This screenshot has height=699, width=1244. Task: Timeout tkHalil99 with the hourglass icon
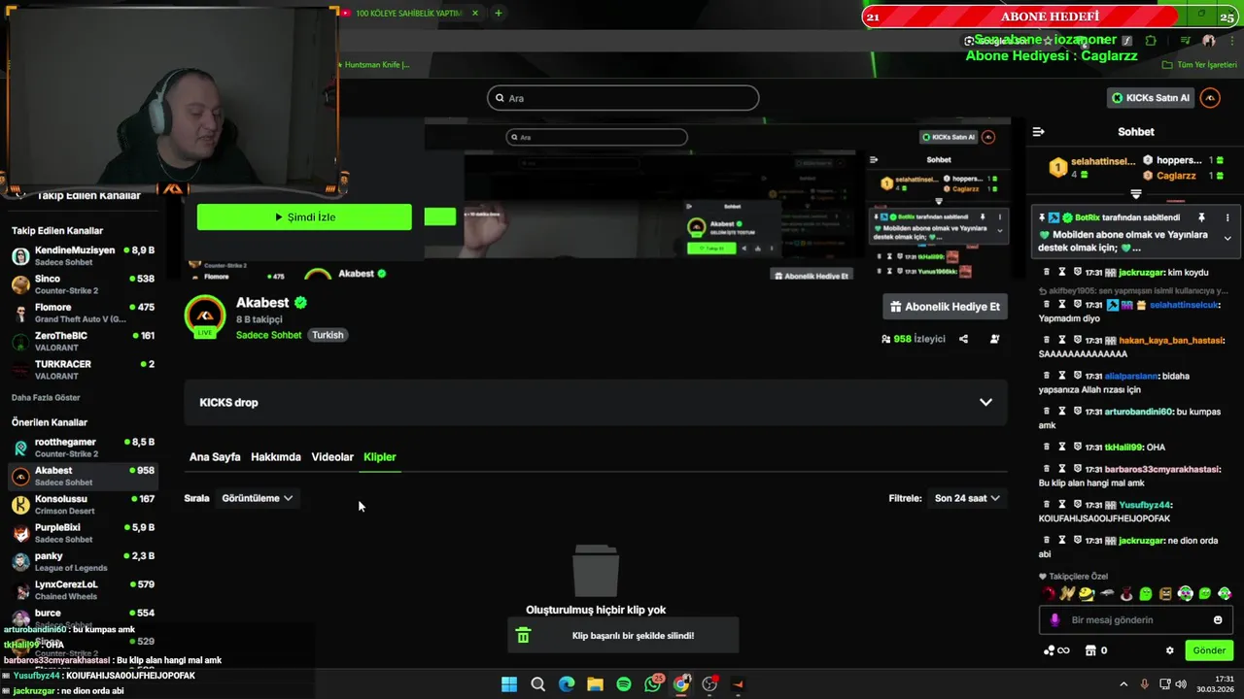click(1062, 447)
